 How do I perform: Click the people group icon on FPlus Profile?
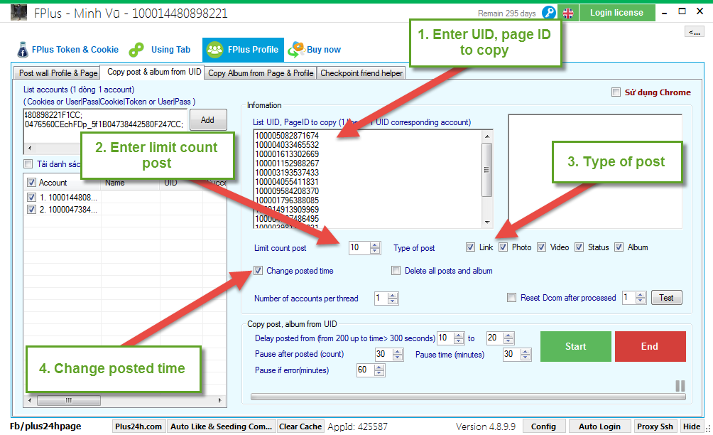pos(215,50)
